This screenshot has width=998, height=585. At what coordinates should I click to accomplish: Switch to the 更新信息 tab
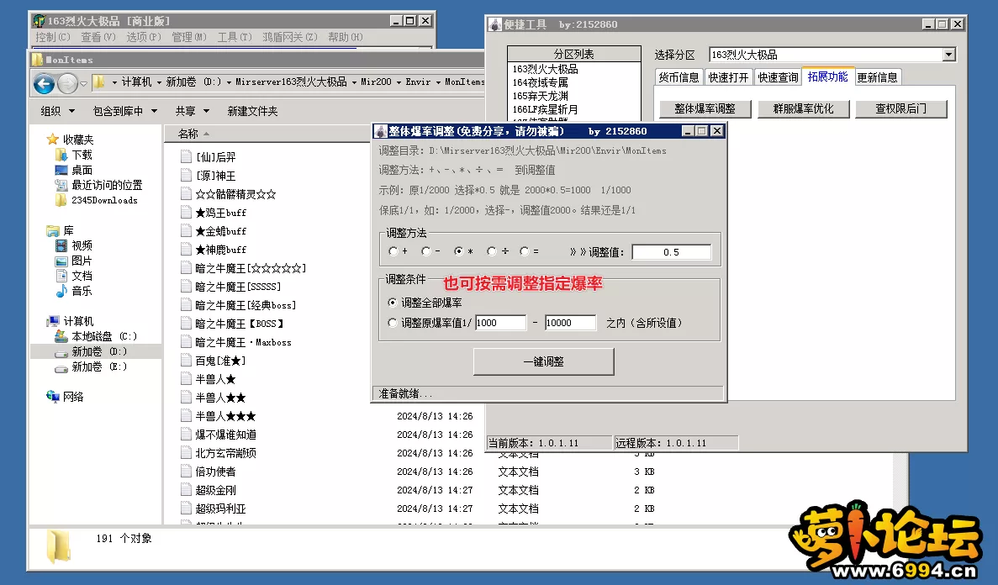click(877, 77)
